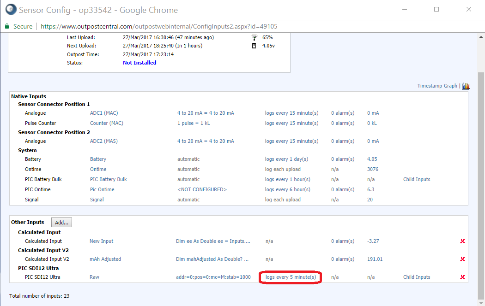The width and height of the screenshot is (485, 306).
Task: Select the ADC2 (MAS) input link
Action: [x=105, y=141]
